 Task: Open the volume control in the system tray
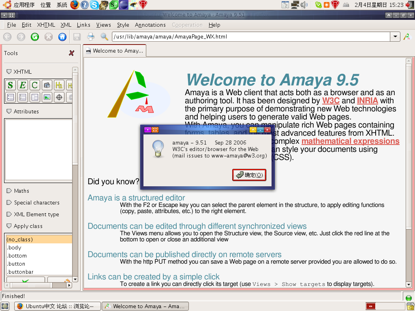(304, 5)
